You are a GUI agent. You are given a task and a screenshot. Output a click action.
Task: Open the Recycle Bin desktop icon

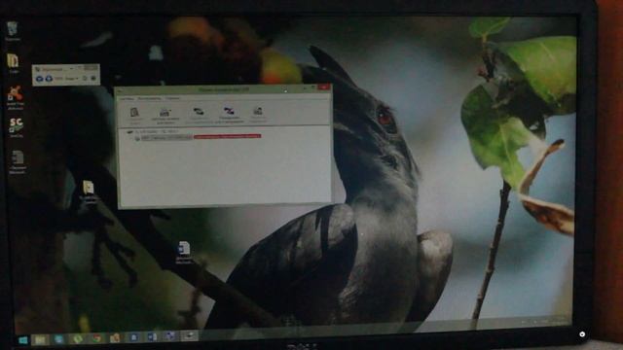coord(13,31)
